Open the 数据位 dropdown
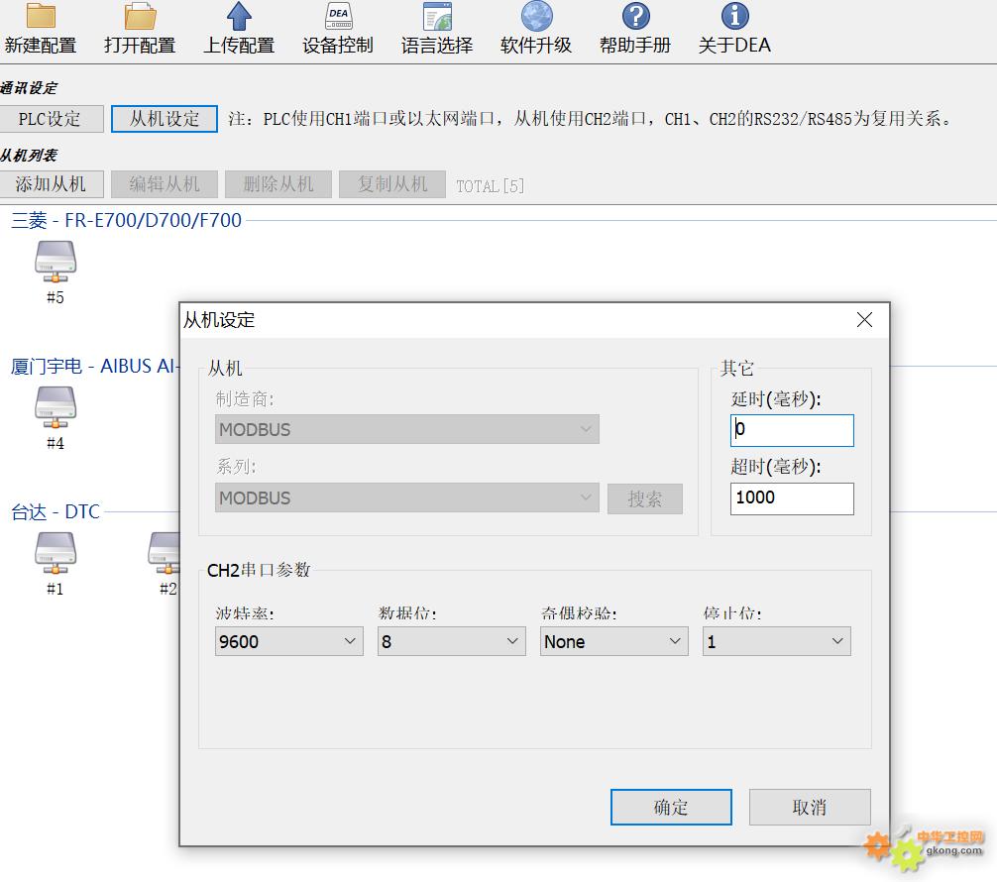Image resolution: width=997 pixels, height=882 pixels. coord(451,641)
